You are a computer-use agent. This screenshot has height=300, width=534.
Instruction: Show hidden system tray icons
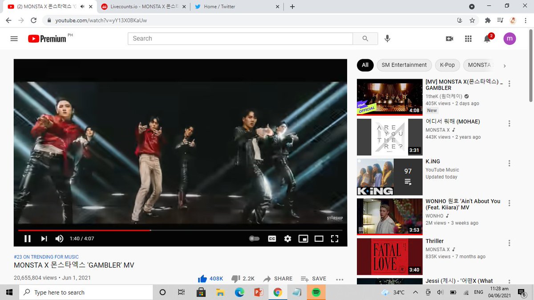pos(415,292)
